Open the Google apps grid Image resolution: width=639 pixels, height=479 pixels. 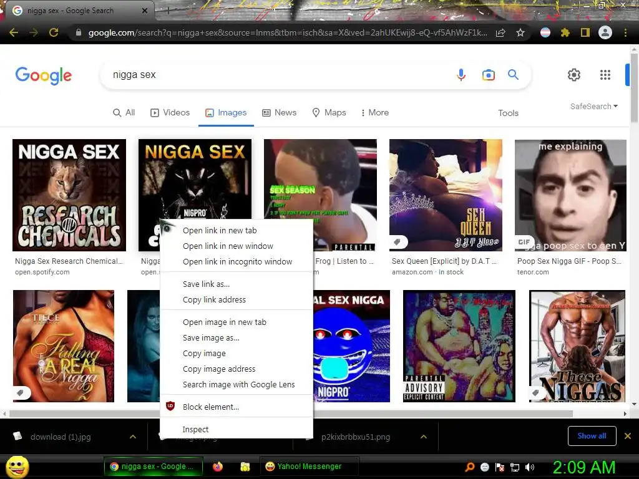tap(605, 75)
